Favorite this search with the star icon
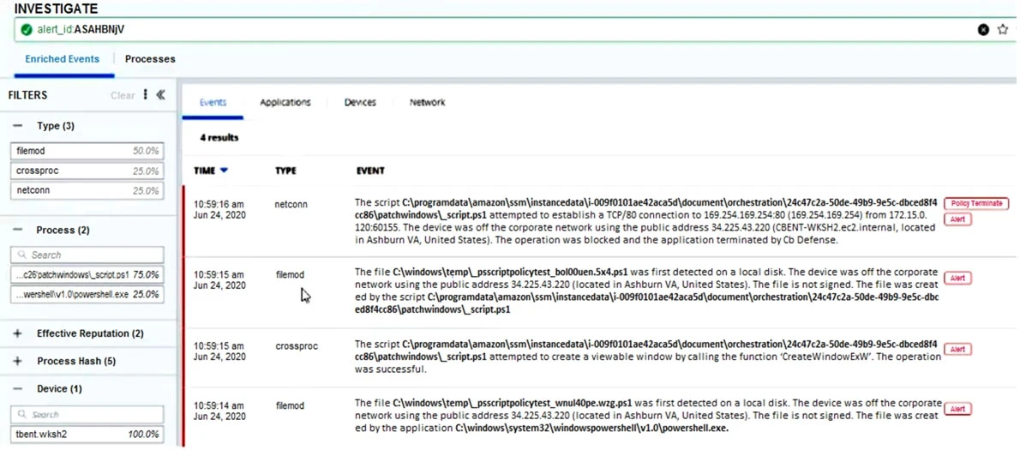This screenshot has width=1020, height=450. coord(1002,29)
